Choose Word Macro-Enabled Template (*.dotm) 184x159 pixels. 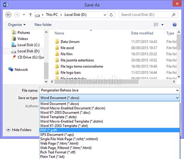click(x=109, y=121)
